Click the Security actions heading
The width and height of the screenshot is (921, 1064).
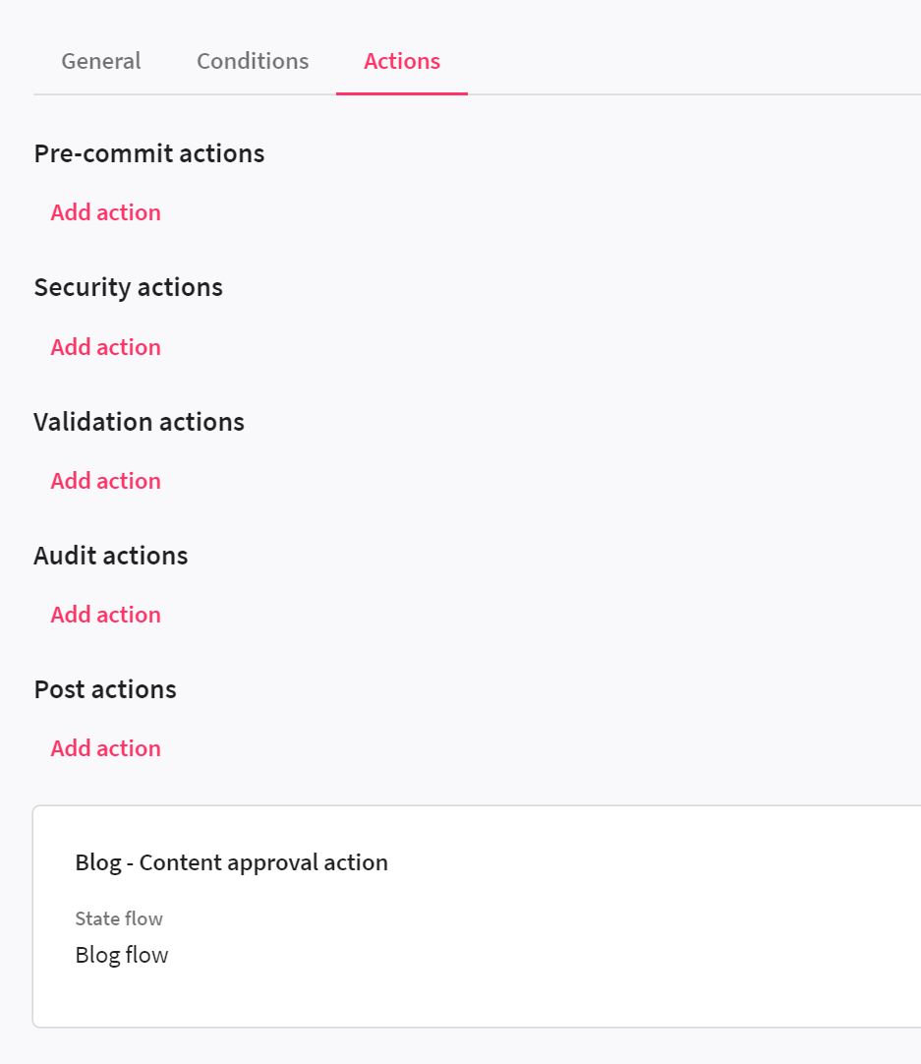click(x=129, y=287)
